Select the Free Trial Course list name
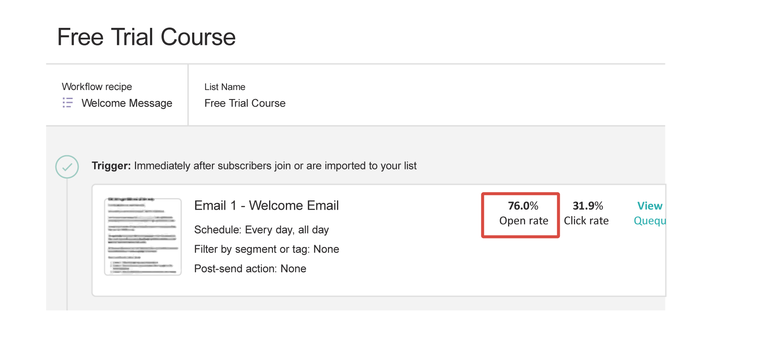 tap(245, 103)
